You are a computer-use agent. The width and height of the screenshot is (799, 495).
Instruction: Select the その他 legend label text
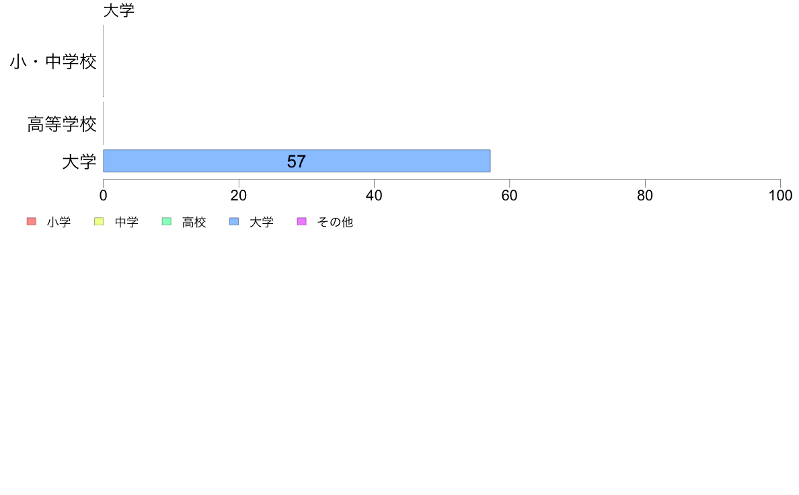pyautogui.click(x=335, y=222)
